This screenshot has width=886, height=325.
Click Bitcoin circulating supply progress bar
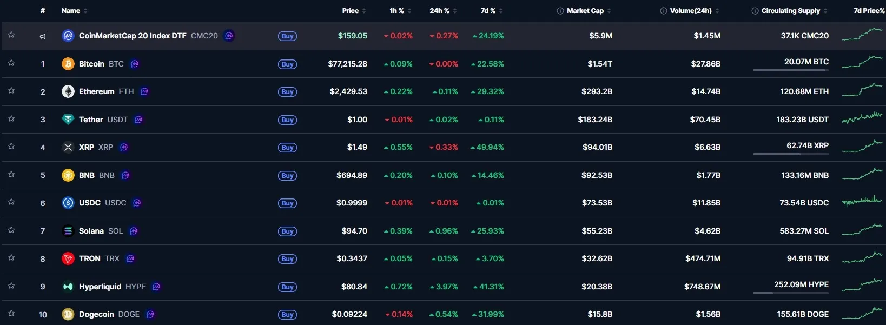(x=790, y=70)
